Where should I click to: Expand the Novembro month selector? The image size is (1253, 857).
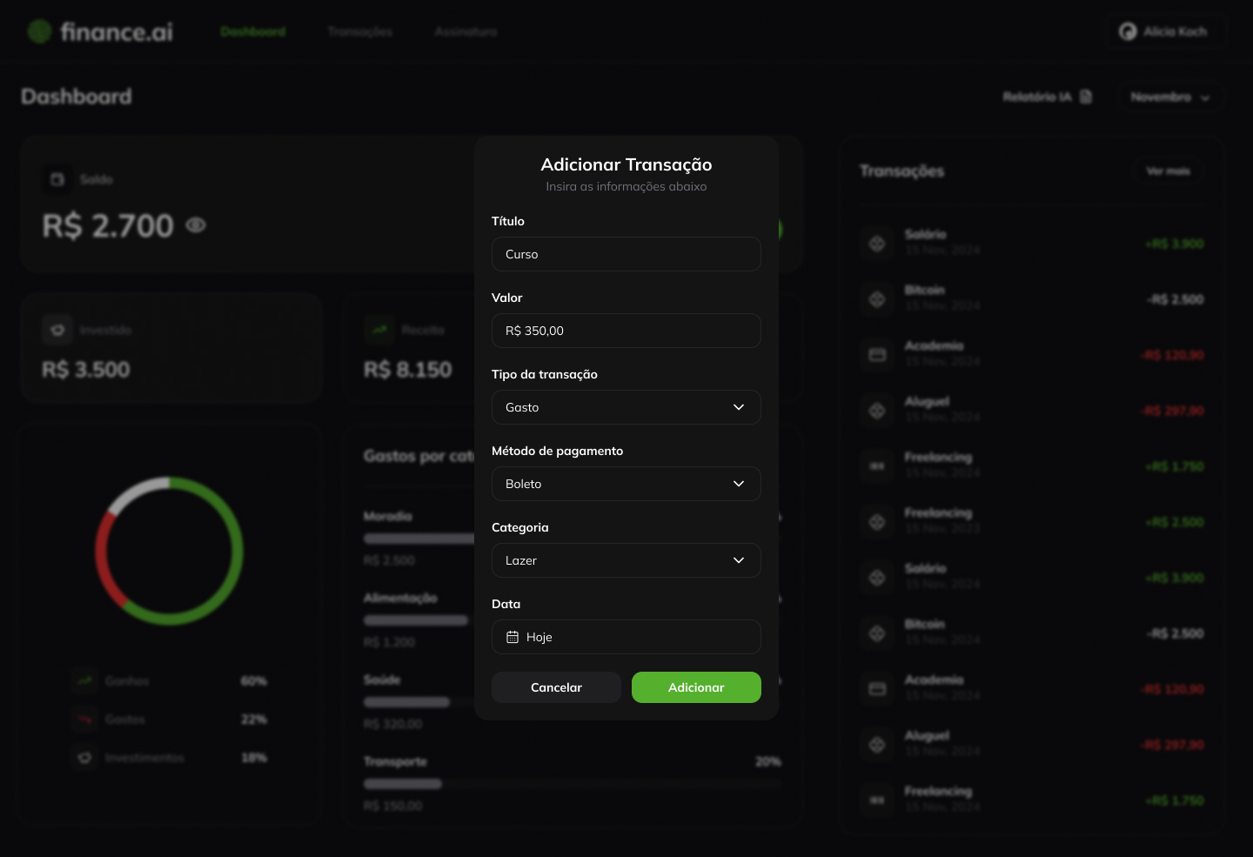pos(1169,97)
